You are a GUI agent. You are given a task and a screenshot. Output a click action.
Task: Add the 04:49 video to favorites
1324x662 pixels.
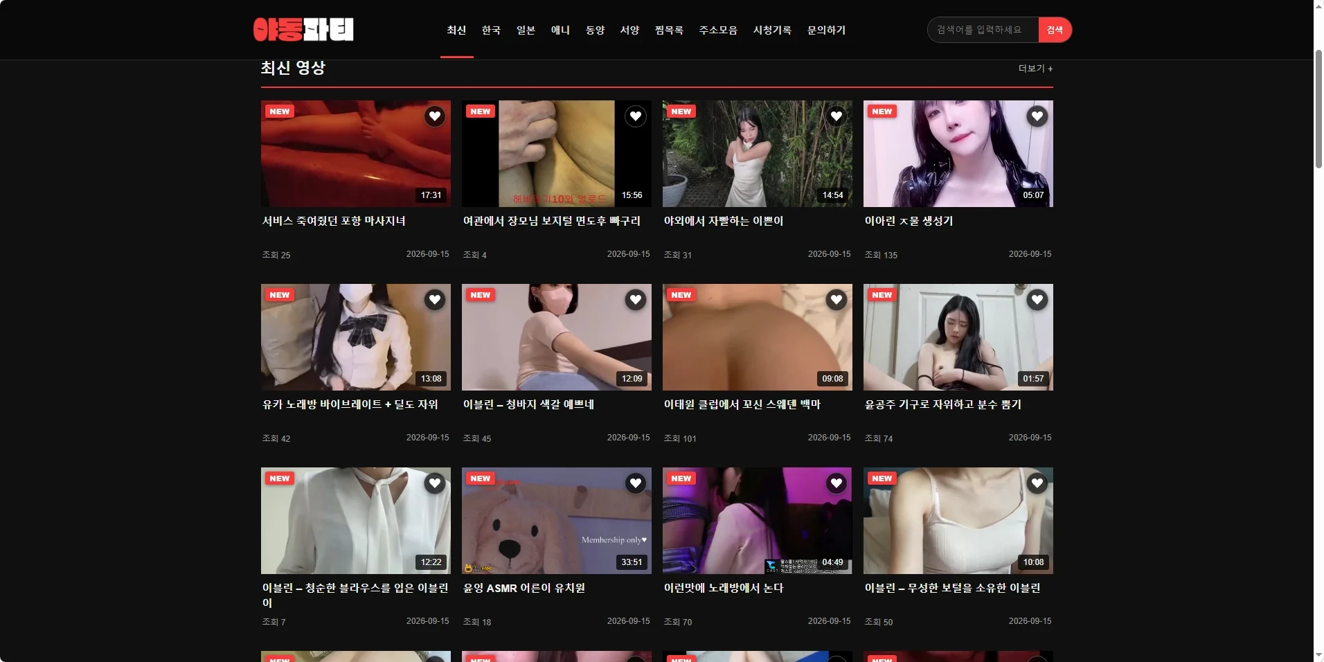pos(837,483)
